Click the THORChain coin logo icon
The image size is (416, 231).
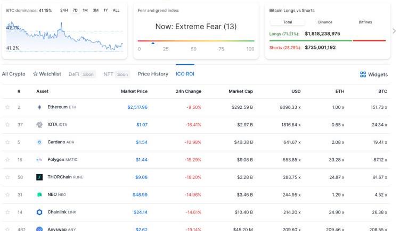(39, 177)
